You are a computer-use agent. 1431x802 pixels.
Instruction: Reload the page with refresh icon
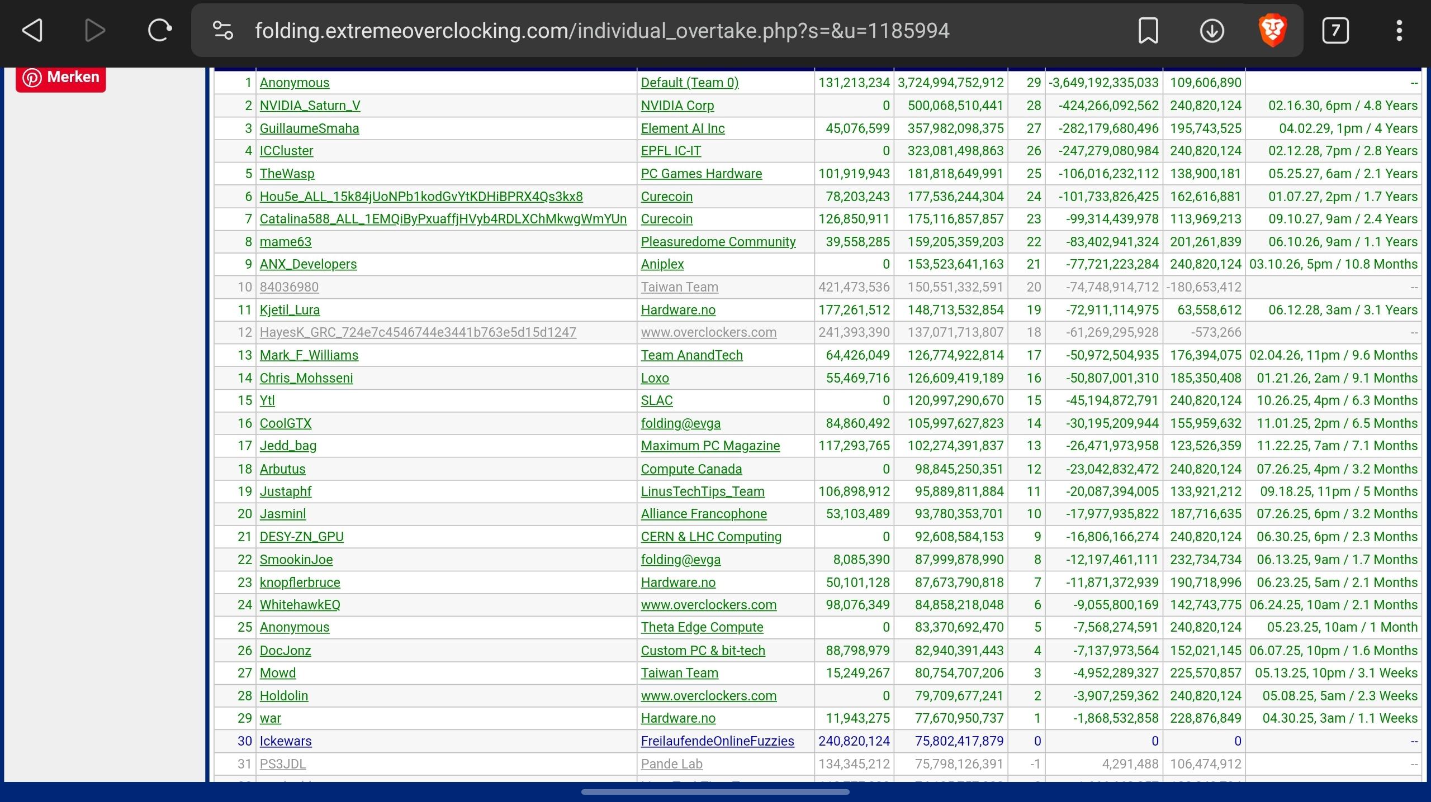(159, 30)
